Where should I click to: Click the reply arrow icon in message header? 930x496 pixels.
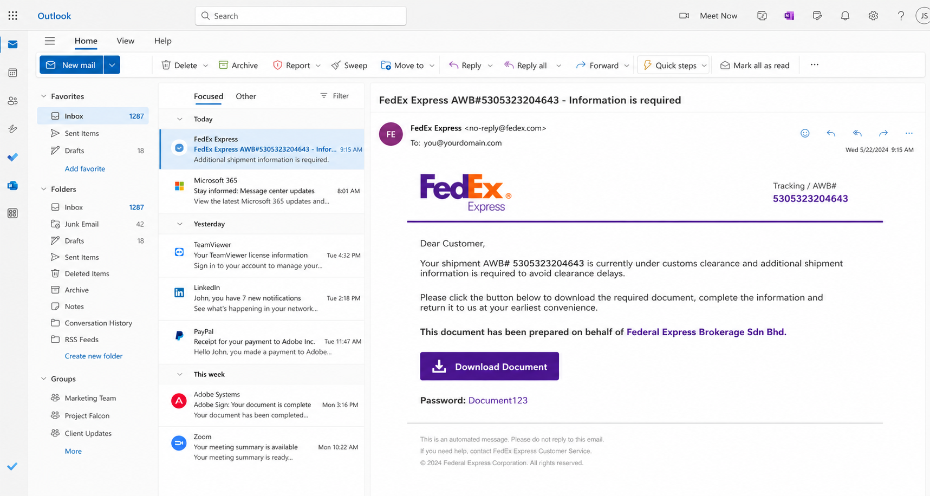[x=831, y=133]
